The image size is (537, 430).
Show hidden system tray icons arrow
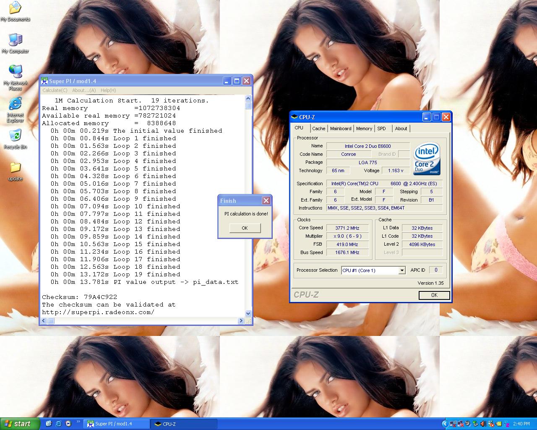(445, 424)
